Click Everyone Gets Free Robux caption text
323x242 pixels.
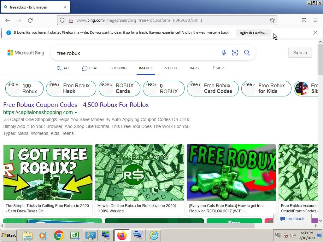pos(226,208)
